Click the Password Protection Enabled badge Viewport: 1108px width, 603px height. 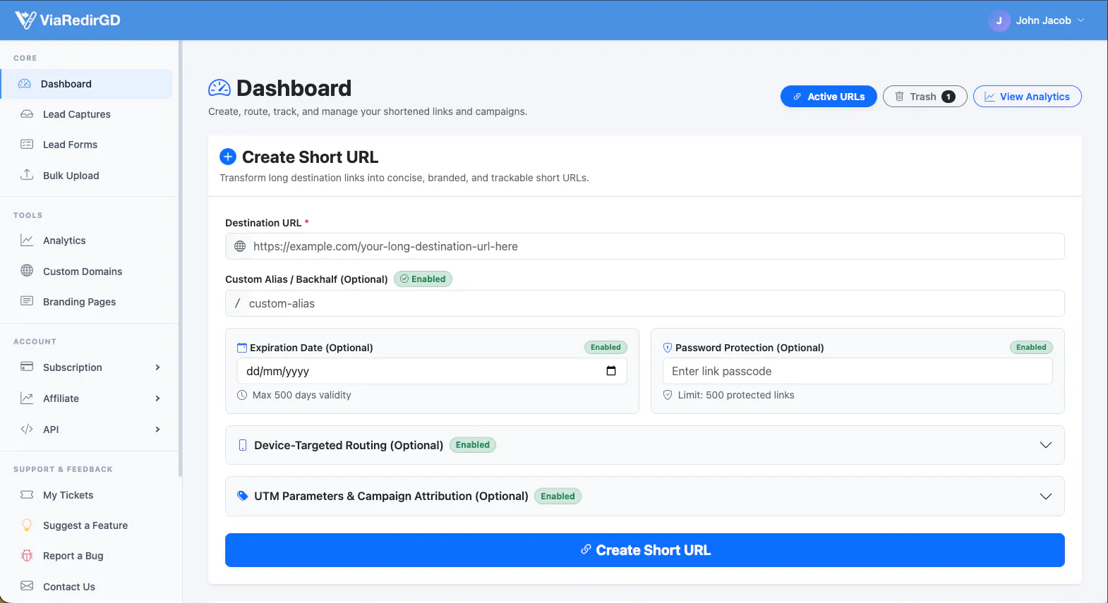[x=1031, y=347]
